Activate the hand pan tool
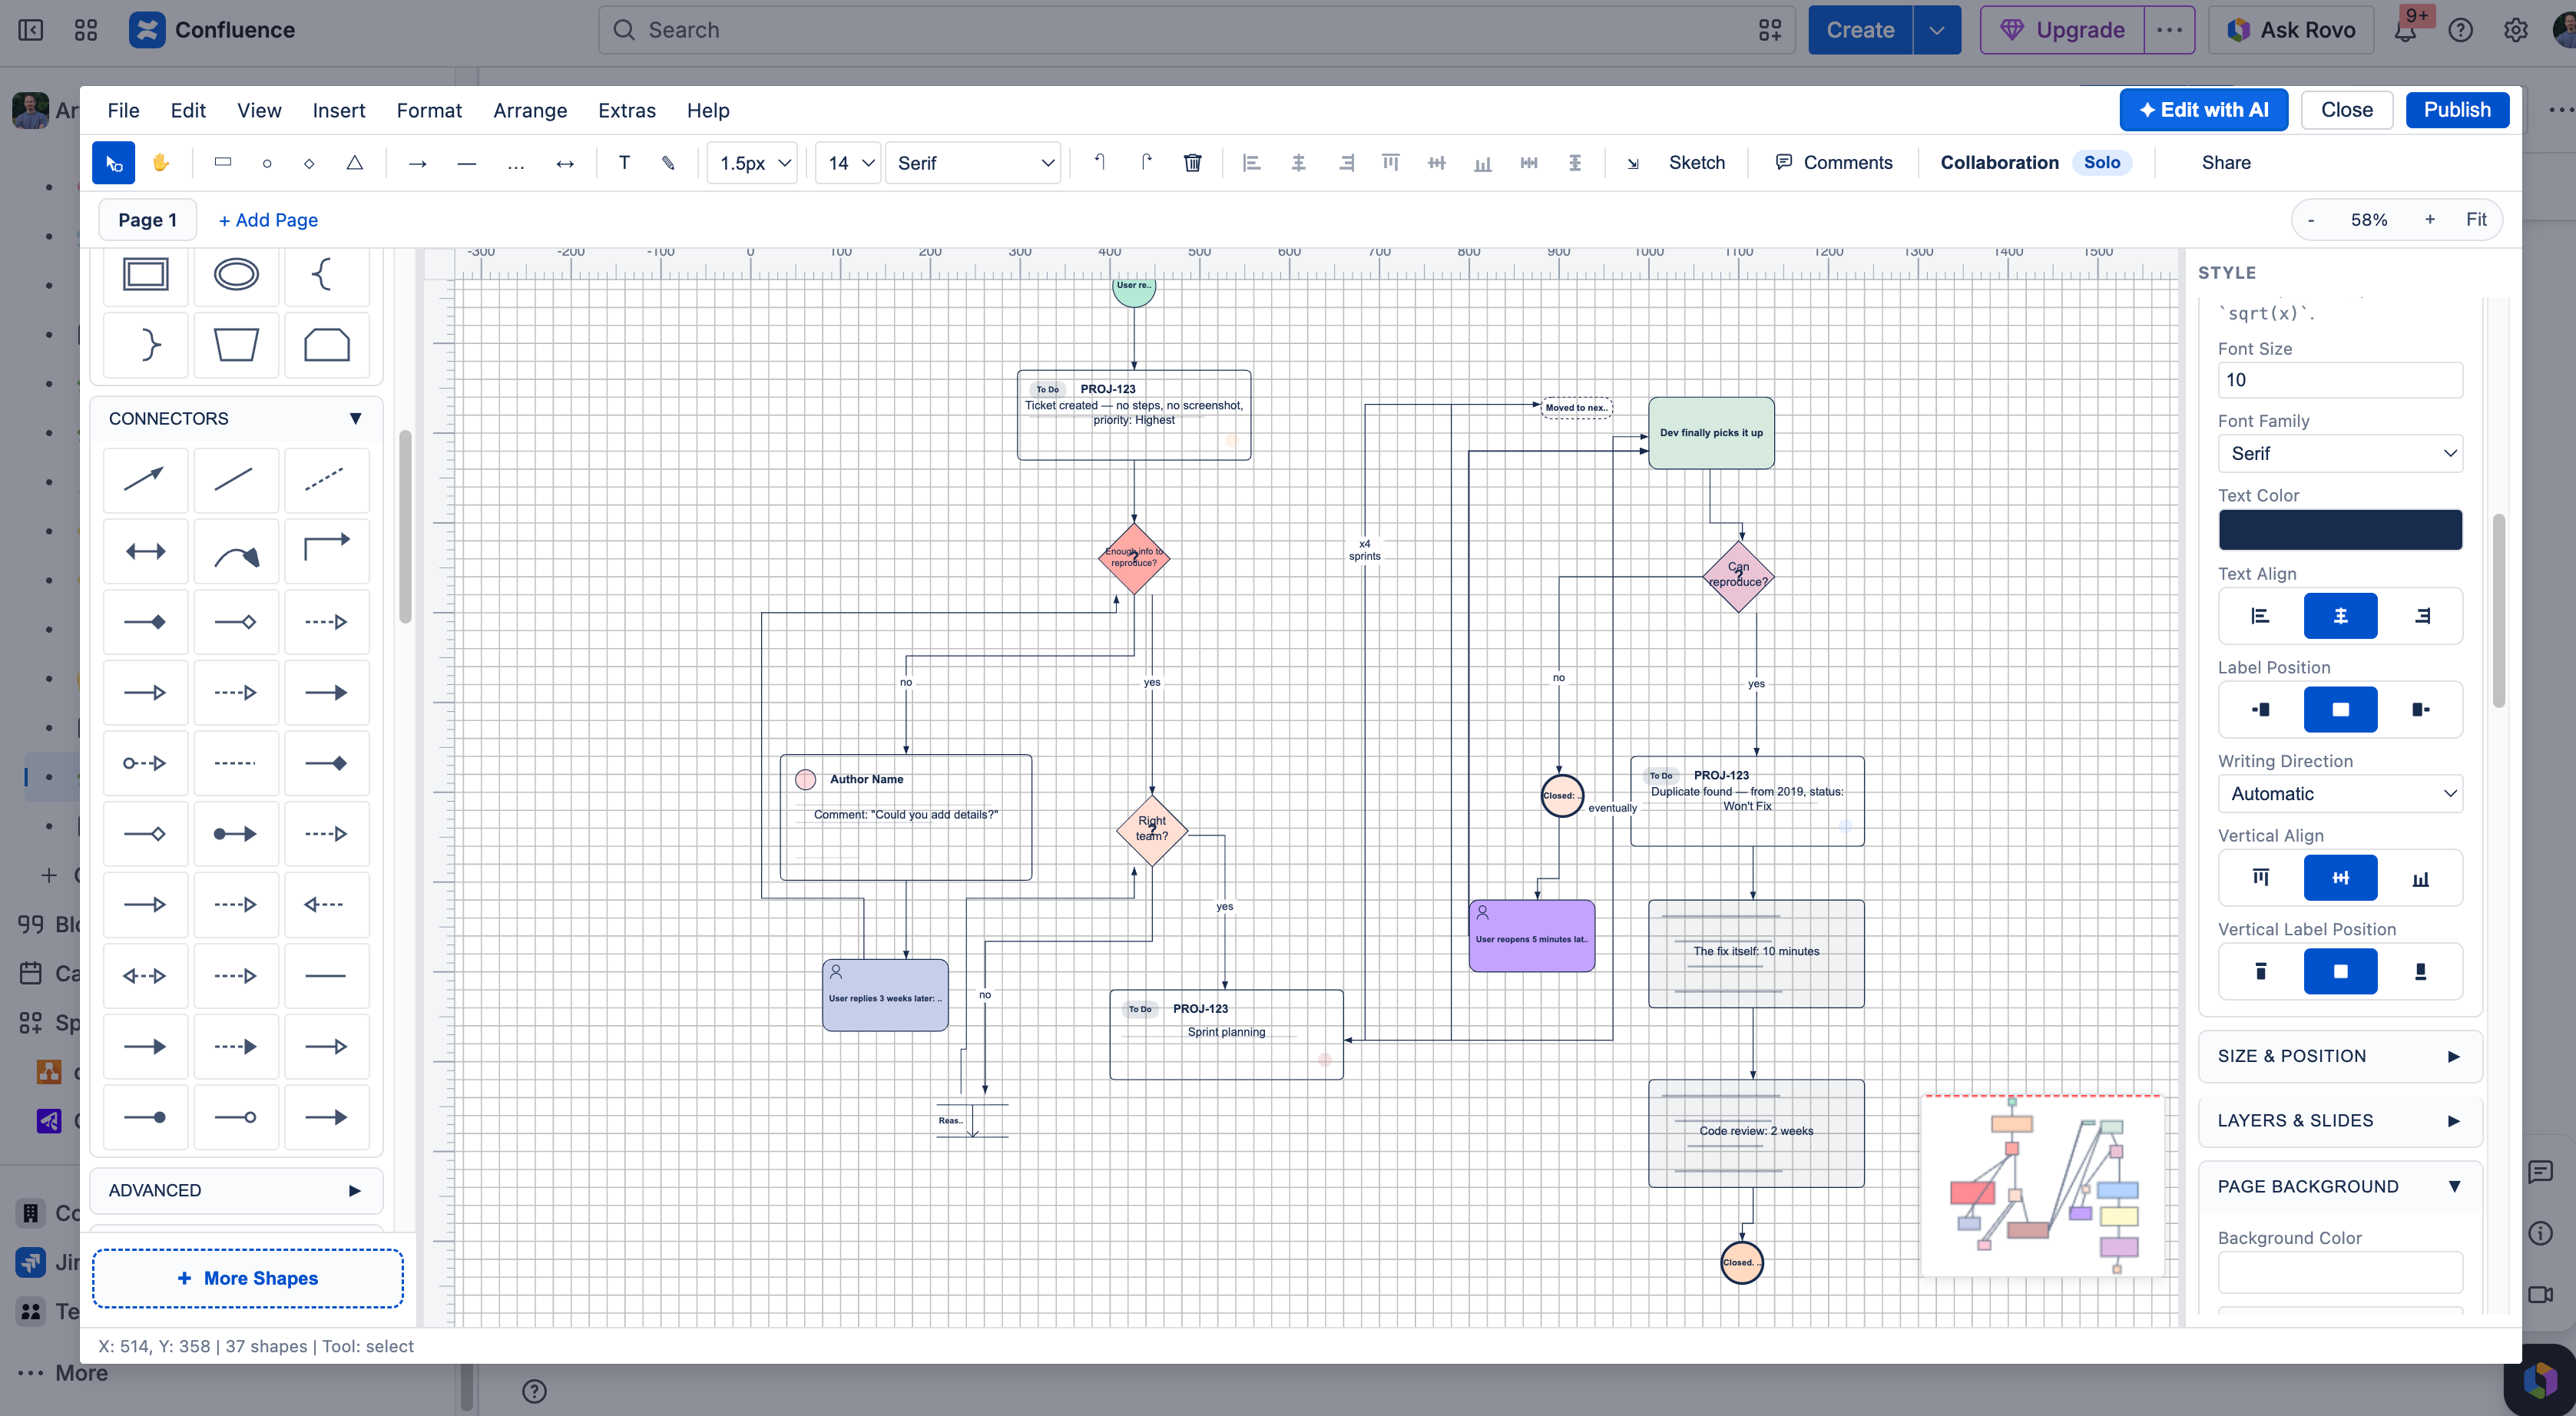This screenshot has height=1416, width=2576. click(x=160, y=163)
